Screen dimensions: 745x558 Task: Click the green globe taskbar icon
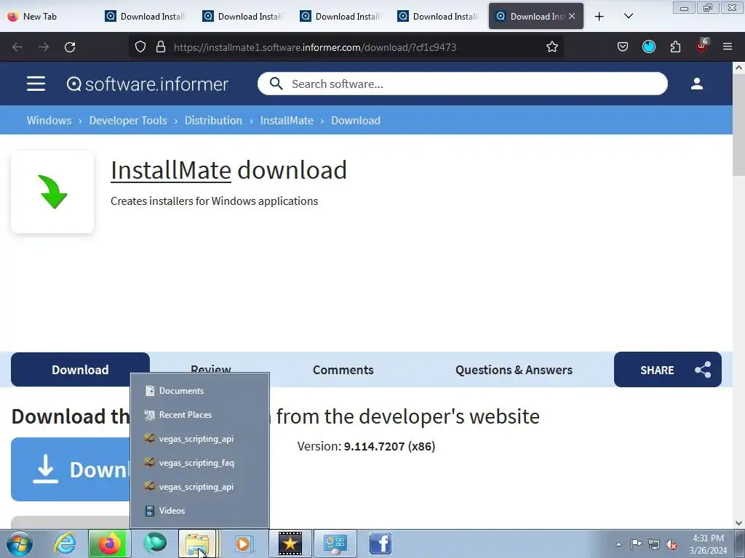tap(155, 543)
